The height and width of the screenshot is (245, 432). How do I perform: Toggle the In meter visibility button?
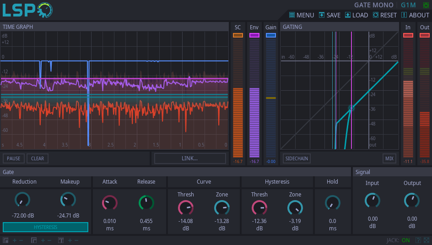pos(408,35)
